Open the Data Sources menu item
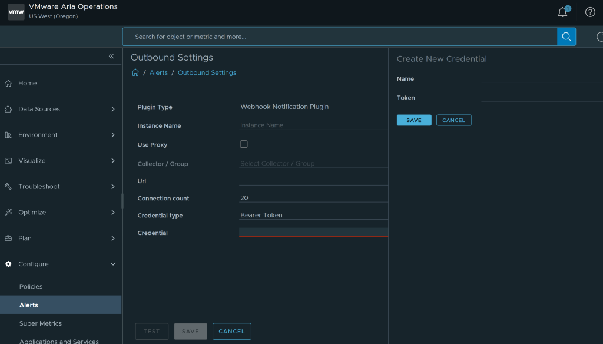603x344 pixels. 39,109
